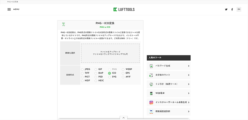Image resolution: width=248 pixels, height=120 pixels.
Task: Select the GIF format radio button
Action: click(x=96, y=69)
